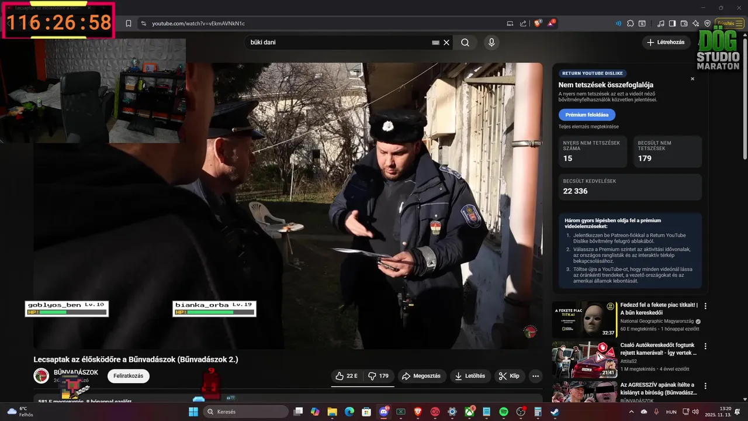Click the RETURN YOUTUBE DISLIKE badge
This screenshot has width=748, height=421.
593,73
